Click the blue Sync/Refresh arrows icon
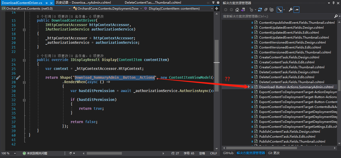 point(260,10)
